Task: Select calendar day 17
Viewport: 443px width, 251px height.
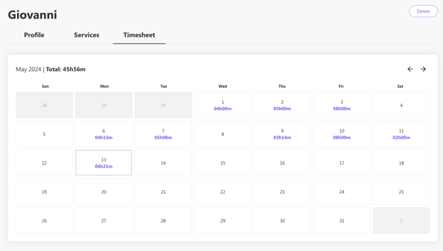Action: pyautogui.click(x=342, y=162)
